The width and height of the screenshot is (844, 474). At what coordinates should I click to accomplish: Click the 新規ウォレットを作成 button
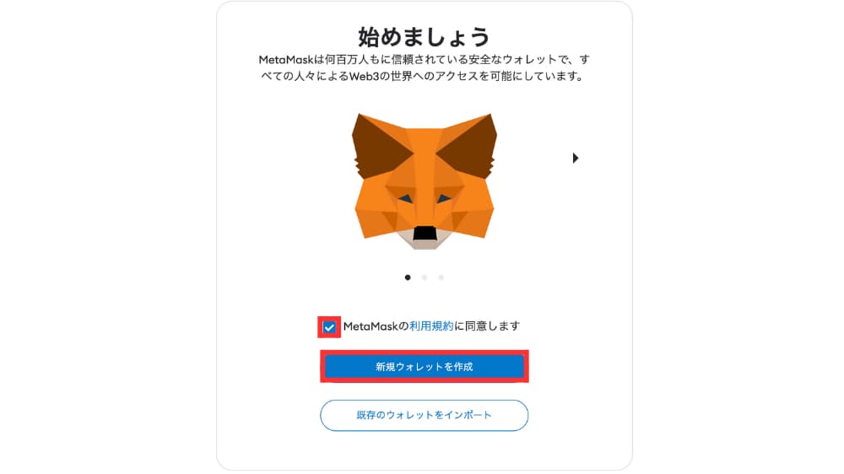click(x=425, y=366)
